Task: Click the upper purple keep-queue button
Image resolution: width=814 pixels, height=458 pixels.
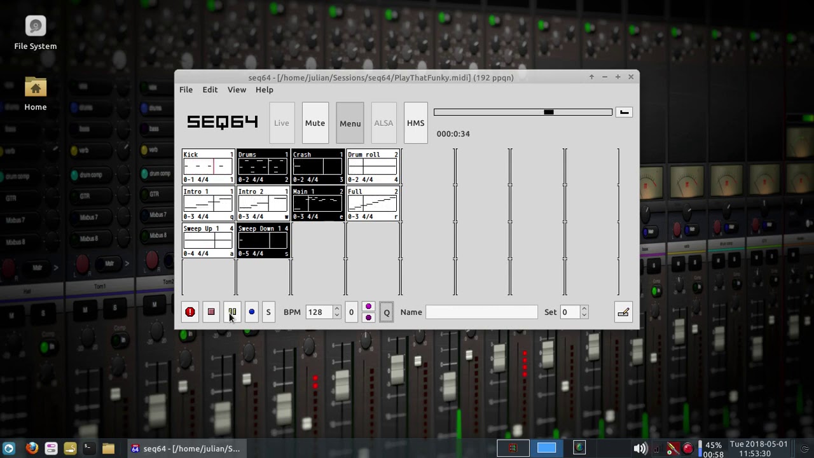Action: pyautogui.click(x=368, y=307)
